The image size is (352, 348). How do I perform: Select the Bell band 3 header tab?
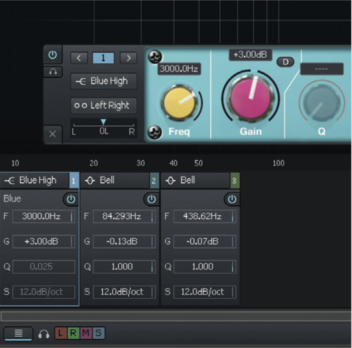[x=195, y=180]
